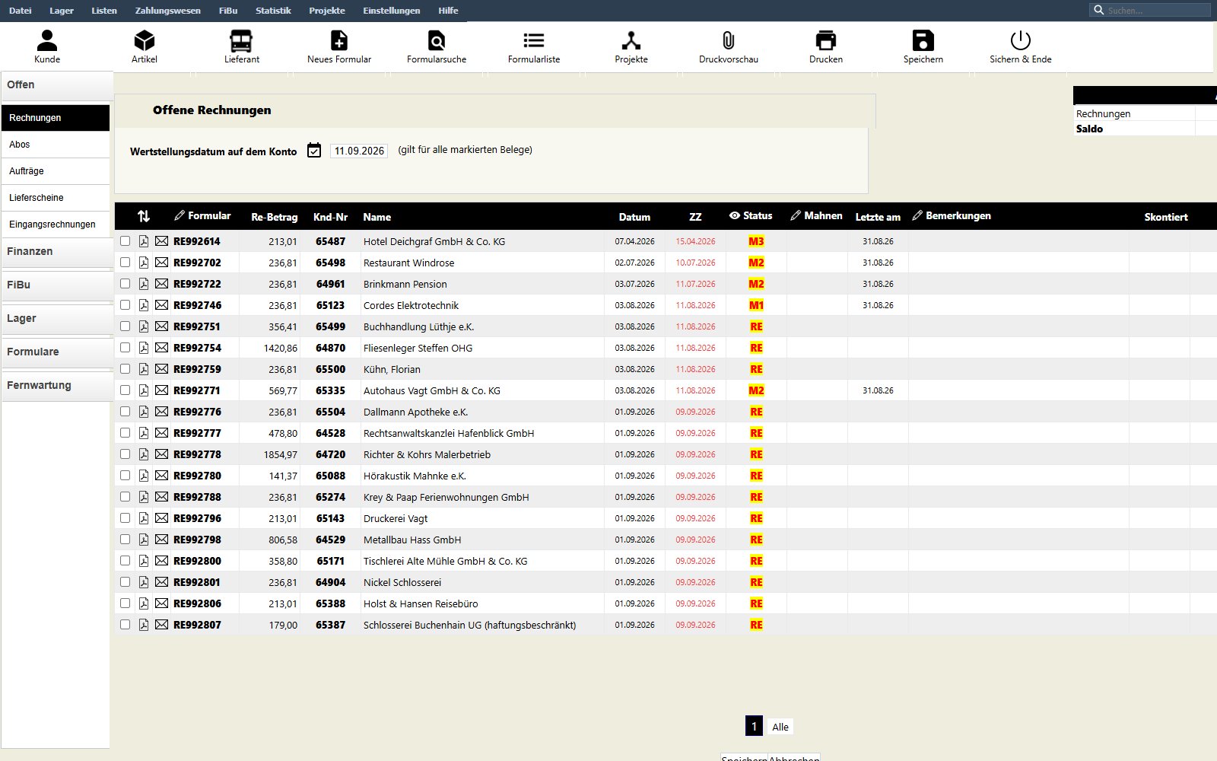Expand the FiBu sidebar section
Screen dimensions: 1217x761
[57, 285]
